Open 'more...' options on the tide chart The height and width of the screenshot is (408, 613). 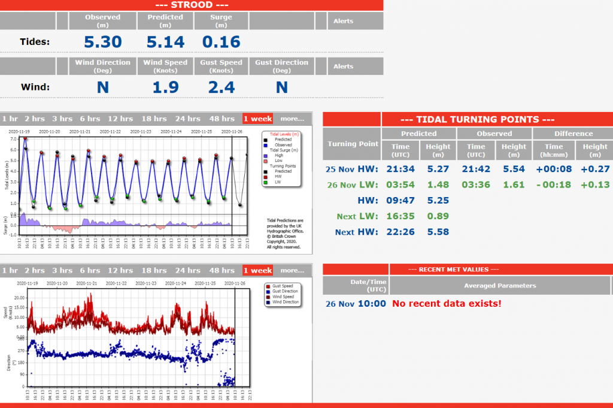292,119
